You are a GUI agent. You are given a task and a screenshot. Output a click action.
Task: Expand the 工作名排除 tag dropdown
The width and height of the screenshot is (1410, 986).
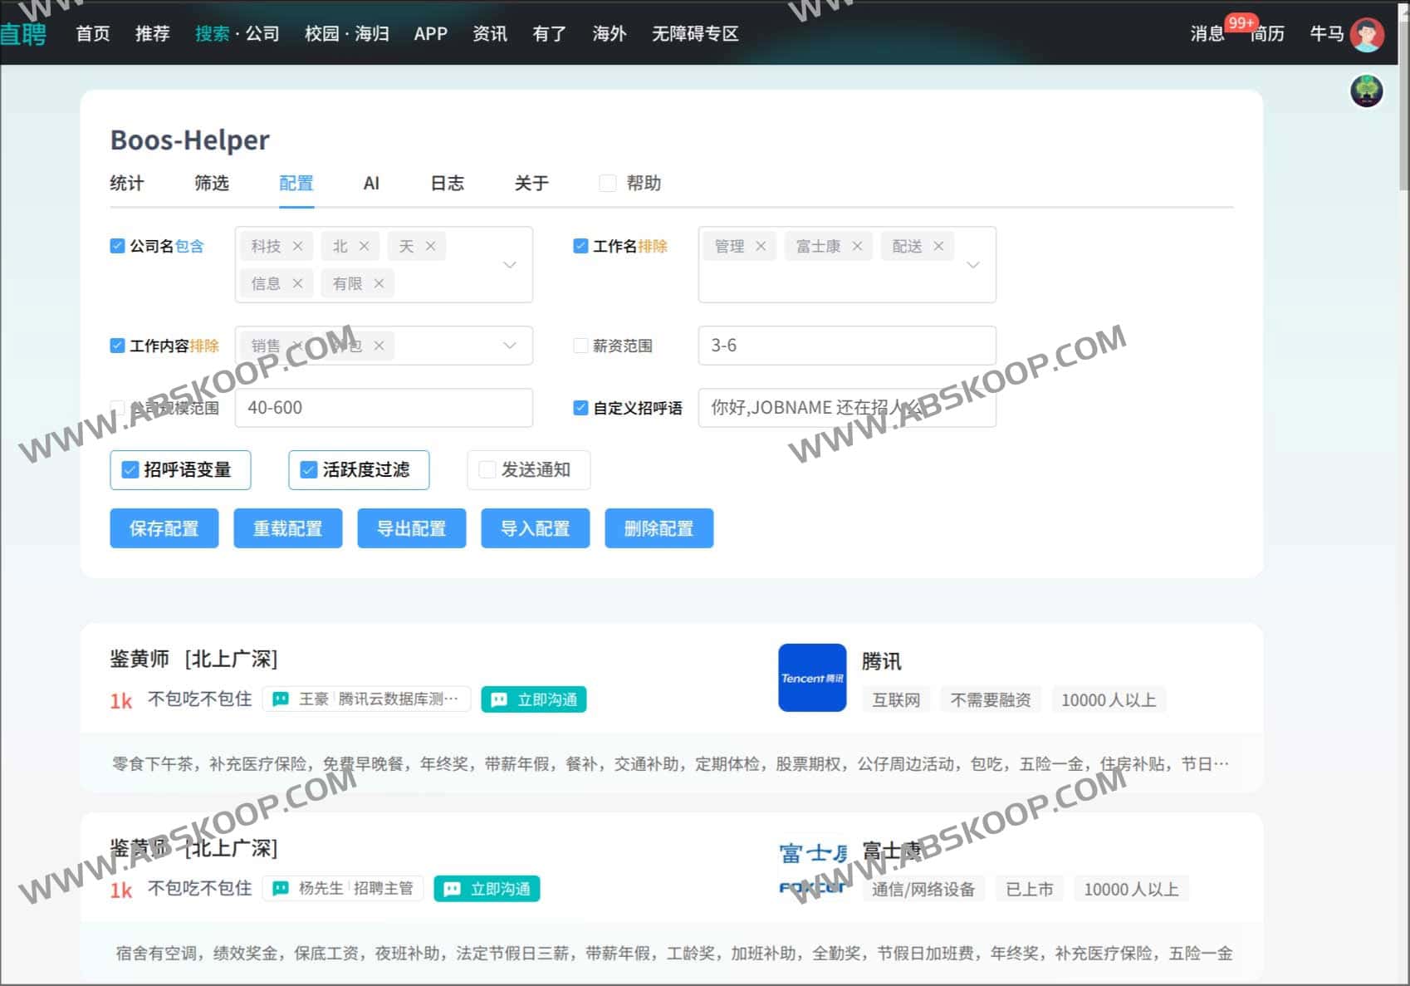[x=972, y=264]
